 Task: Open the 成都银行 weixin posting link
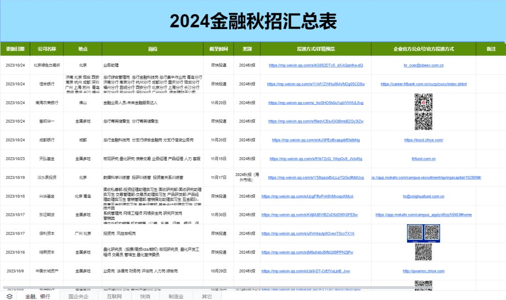point(316,140)
